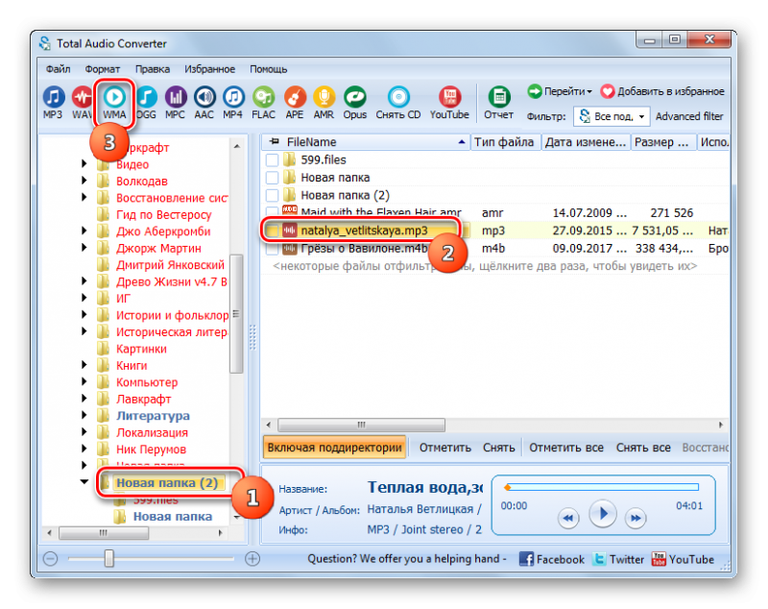The width and height of the screenshot is (768, 609).
Task: Check the box next to natalya_vetlitskaya.mp3
Action: pos(273,231)
